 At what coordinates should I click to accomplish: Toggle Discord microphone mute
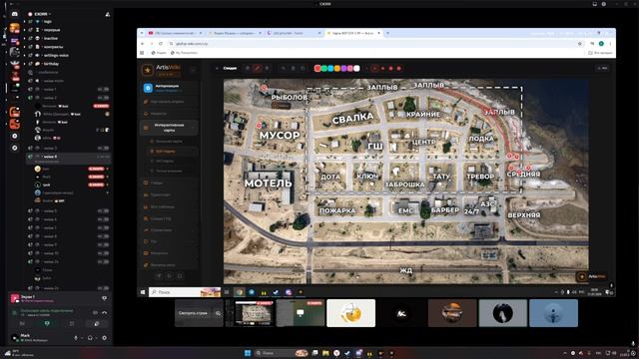pyautogui.click(x=76, y=338)
